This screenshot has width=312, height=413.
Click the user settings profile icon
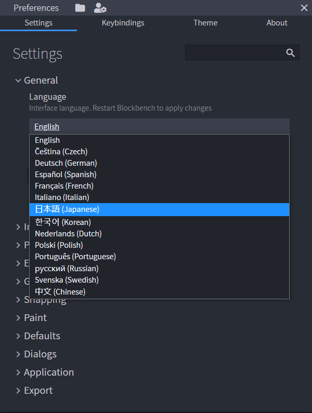pyautogui.click(x=100, y=8)
